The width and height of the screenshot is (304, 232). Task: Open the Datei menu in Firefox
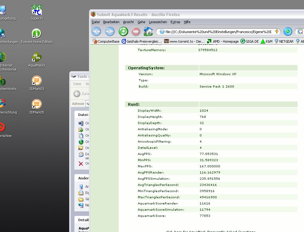point(95,22)
